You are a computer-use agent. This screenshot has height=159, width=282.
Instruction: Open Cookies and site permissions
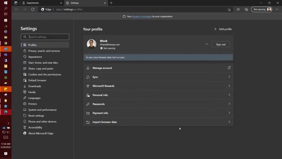pos(45,75)
